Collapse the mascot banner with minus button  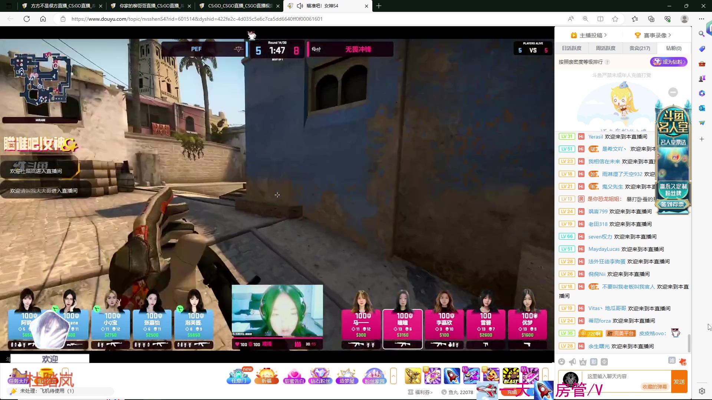[x=673, y=92]
